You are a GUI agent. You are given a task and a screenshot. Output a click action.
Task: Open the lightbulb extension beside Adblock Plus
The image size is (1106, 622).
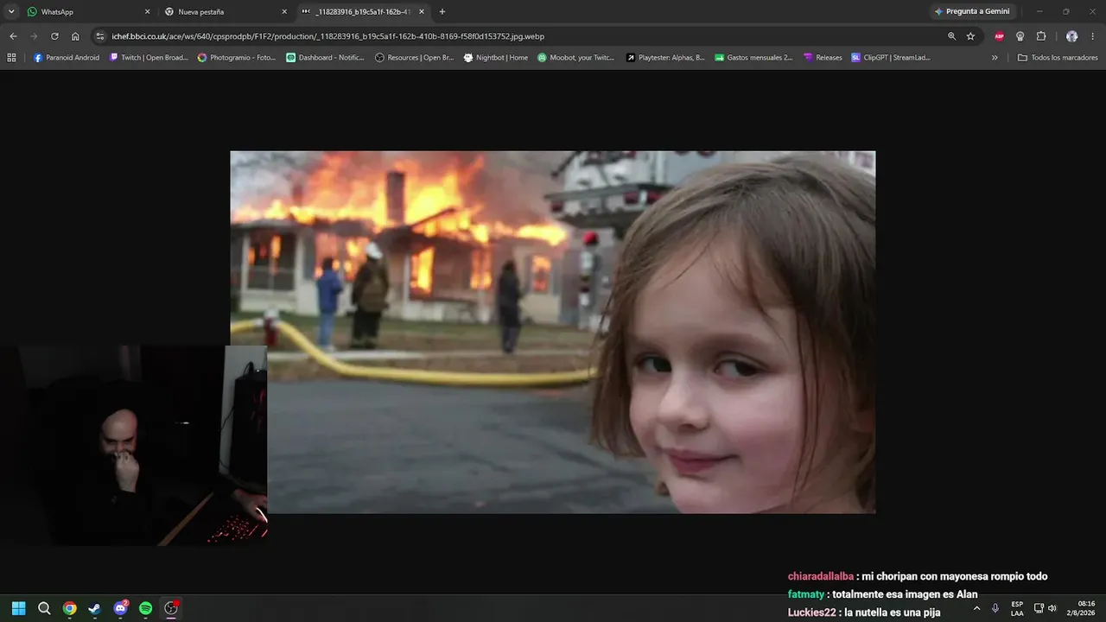1020,36
